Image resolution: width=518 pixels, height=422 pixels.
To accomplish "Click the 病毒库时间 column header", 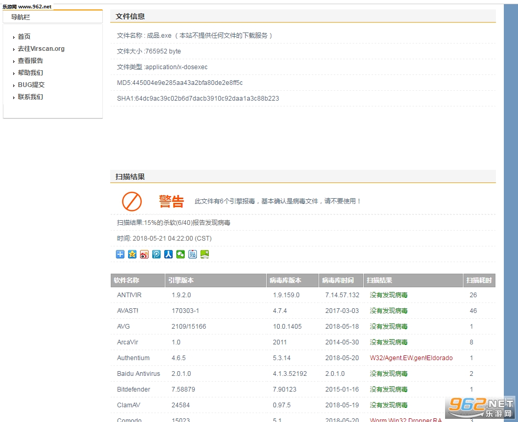I will click(x=341, y=280).
